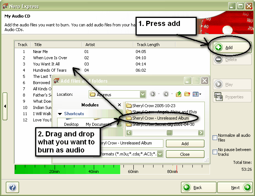The image size is (255, 196).
Task: Open the Location dropdown showing Azureus
Action: pyautogui.click(x=143, y=94)
